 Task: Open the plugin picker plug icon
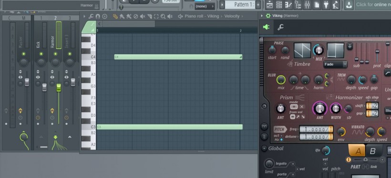tap(326, 4)
